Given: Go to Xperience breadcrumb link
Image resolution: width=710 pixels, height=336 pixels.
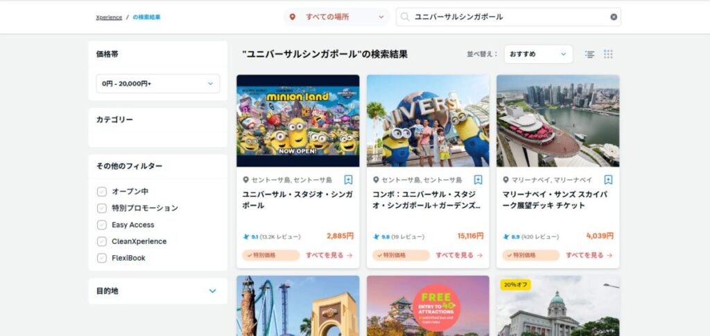Looking at the screenshot, I should pyautogui.click(x=109, y=17).
